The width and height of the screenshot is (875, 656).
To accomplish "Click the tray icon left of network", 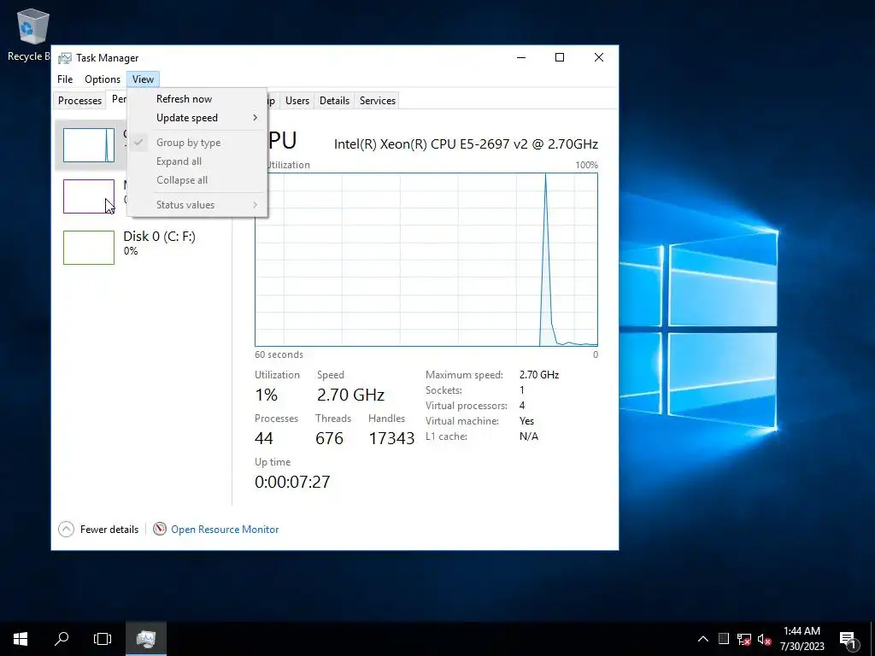I will coord(723,639).
